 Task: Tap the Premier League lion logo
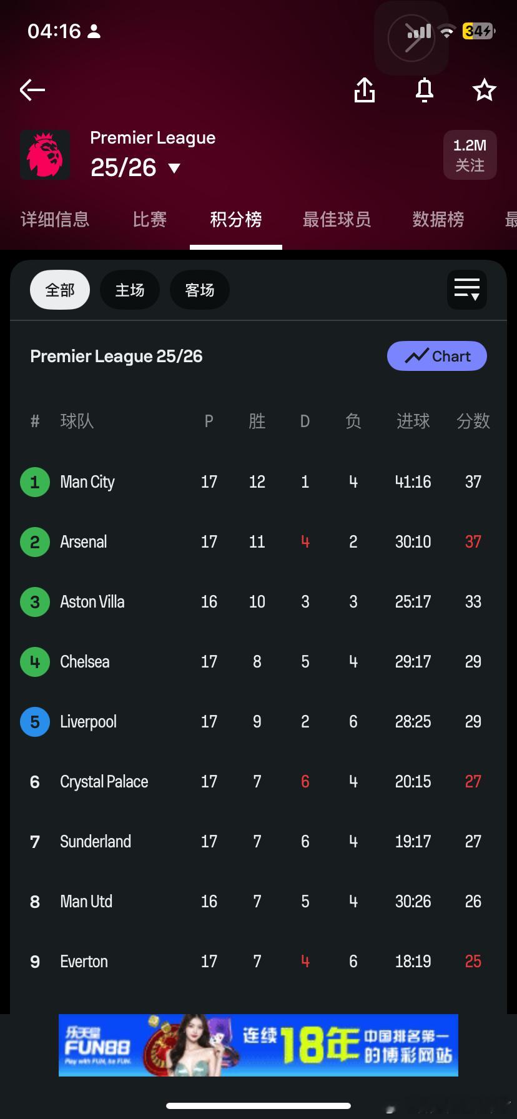(x=45, y=155)
